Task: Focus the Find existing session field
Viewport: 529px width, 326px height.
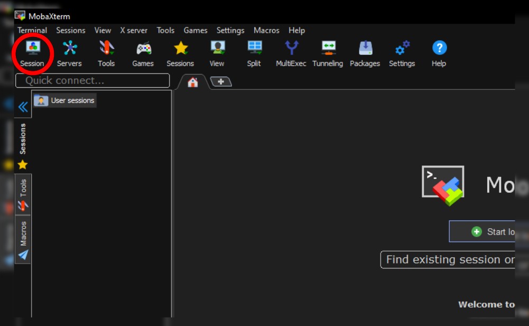Action: click(x=448, y=259)
